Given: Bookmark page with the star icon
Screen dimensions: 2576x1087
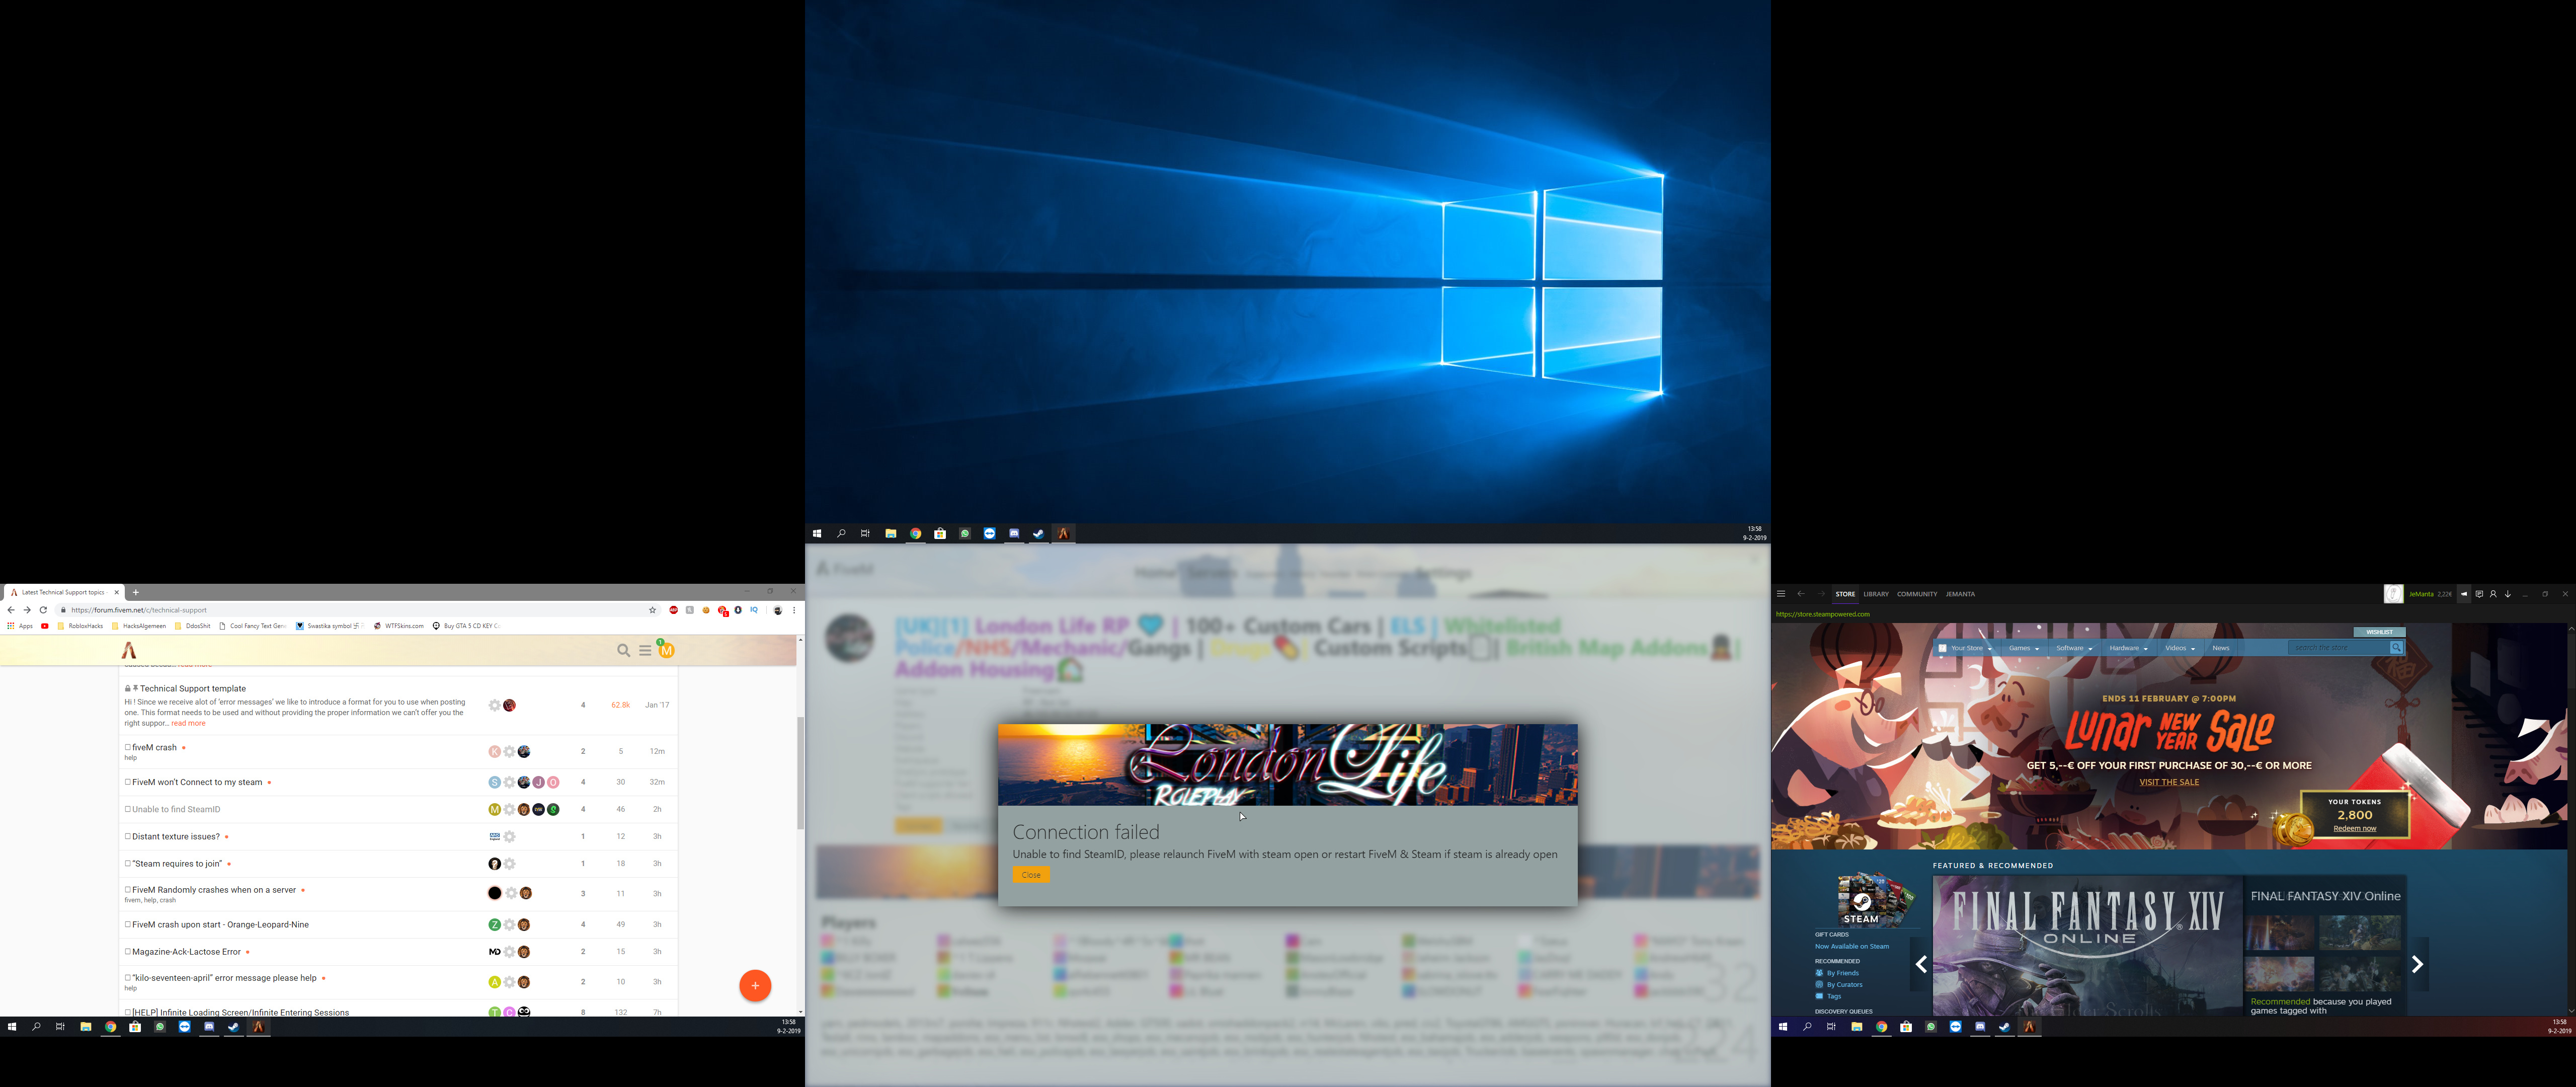Looking at the screenshot, I should click(653, 610).
